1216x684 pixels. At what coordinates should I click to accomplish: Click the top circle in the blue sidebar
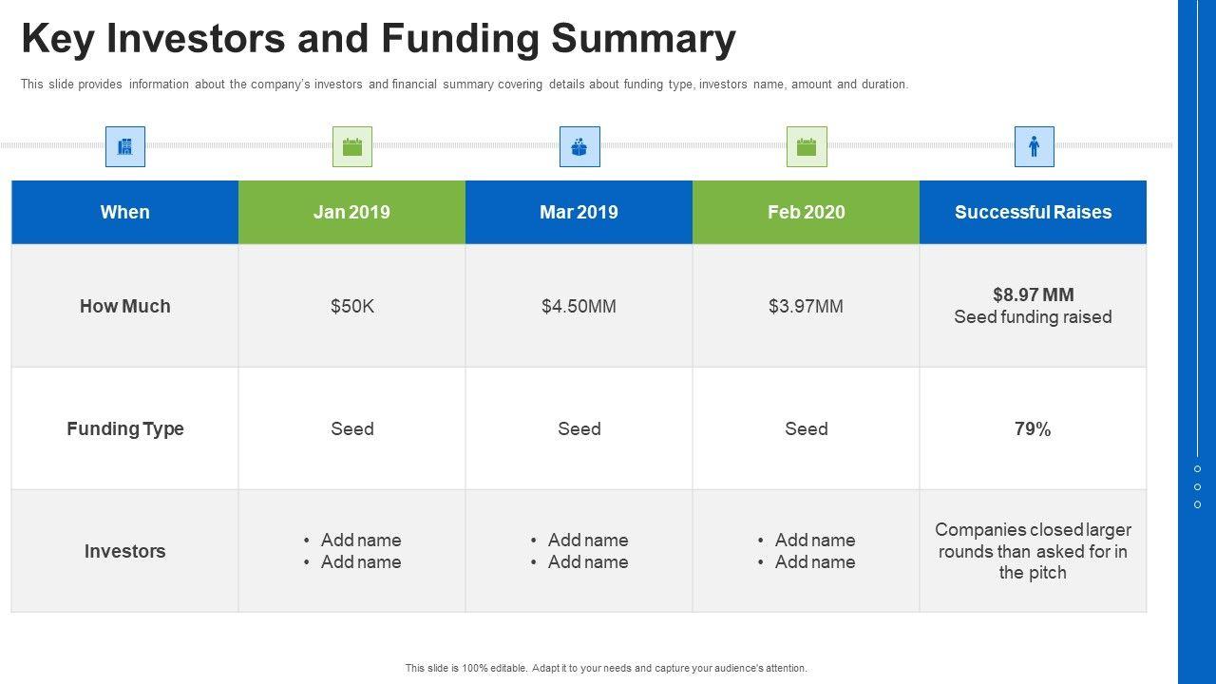(1197, 469)
